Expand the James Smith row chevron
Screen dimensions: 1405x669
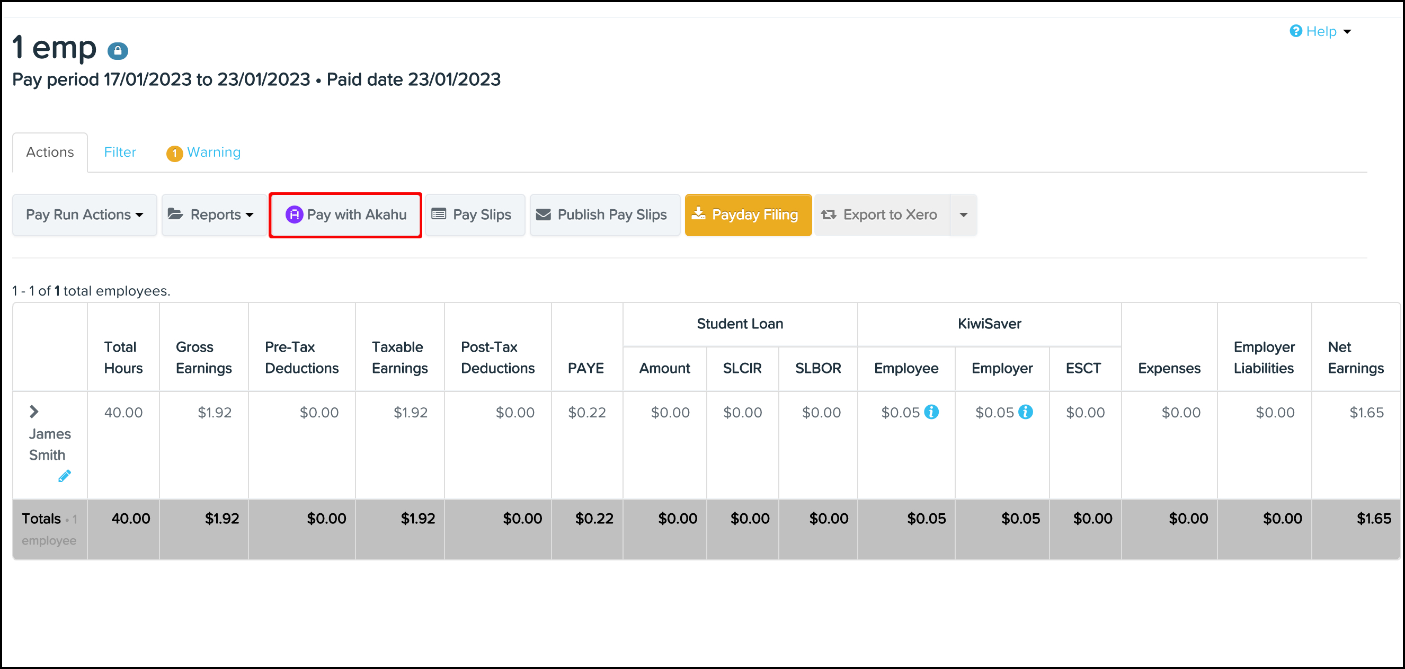tap(34, 412)
